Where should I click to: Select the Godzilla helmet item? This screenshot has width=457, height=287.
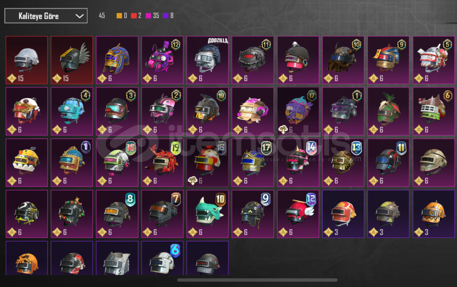click(208, 60)
